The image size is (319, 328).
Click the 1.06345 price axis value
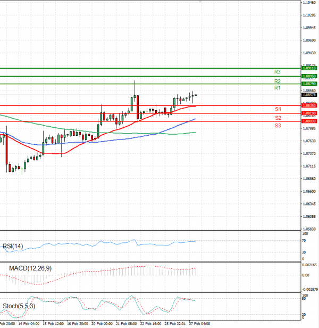pyautogui.click(x=309, y=204)
